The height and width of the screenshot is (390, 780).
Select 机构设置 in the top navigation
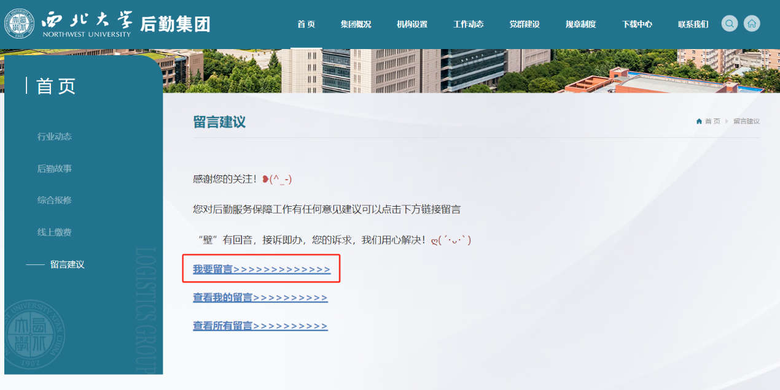tap(411, 25)
